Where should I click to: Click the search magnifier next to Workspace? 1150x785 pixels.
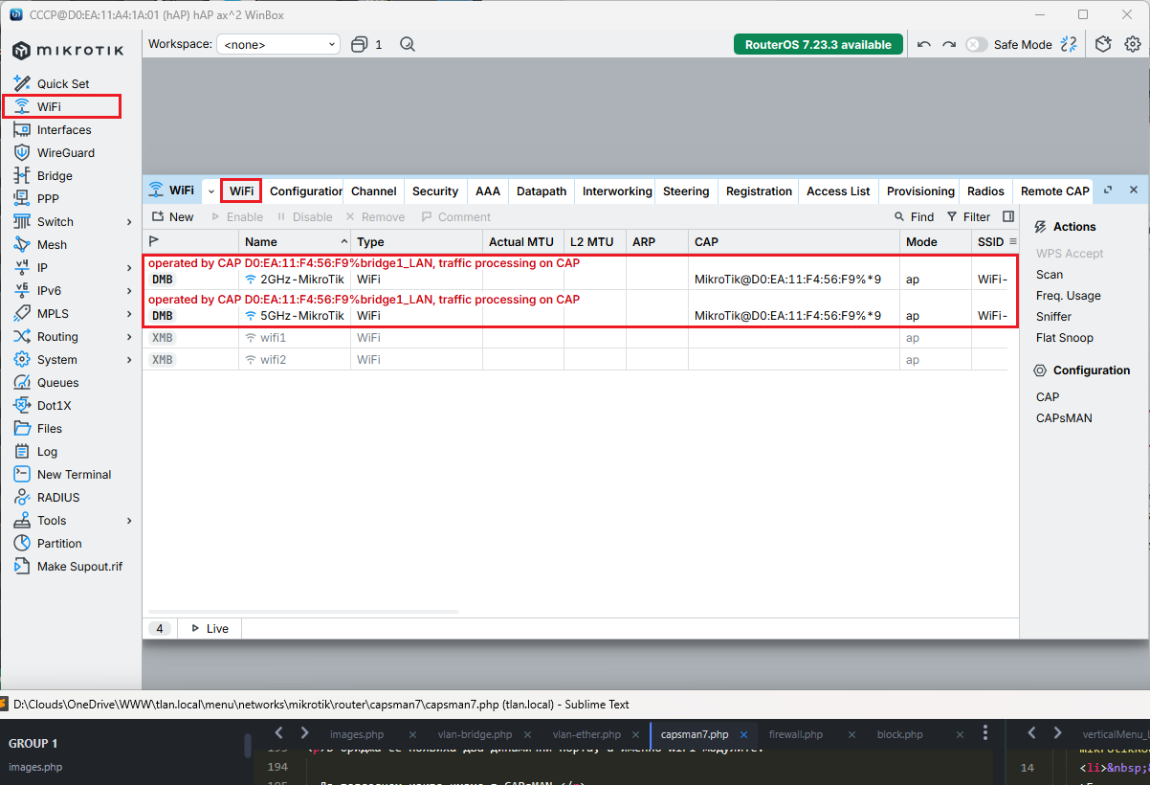click(x=408, y=44)
